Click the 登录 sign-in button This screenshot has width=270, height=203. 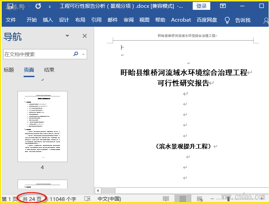[201, 6]
